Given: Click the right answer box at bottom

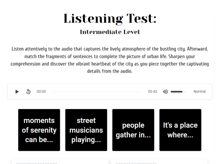Looking at the screenshot, I should [159, 161].
